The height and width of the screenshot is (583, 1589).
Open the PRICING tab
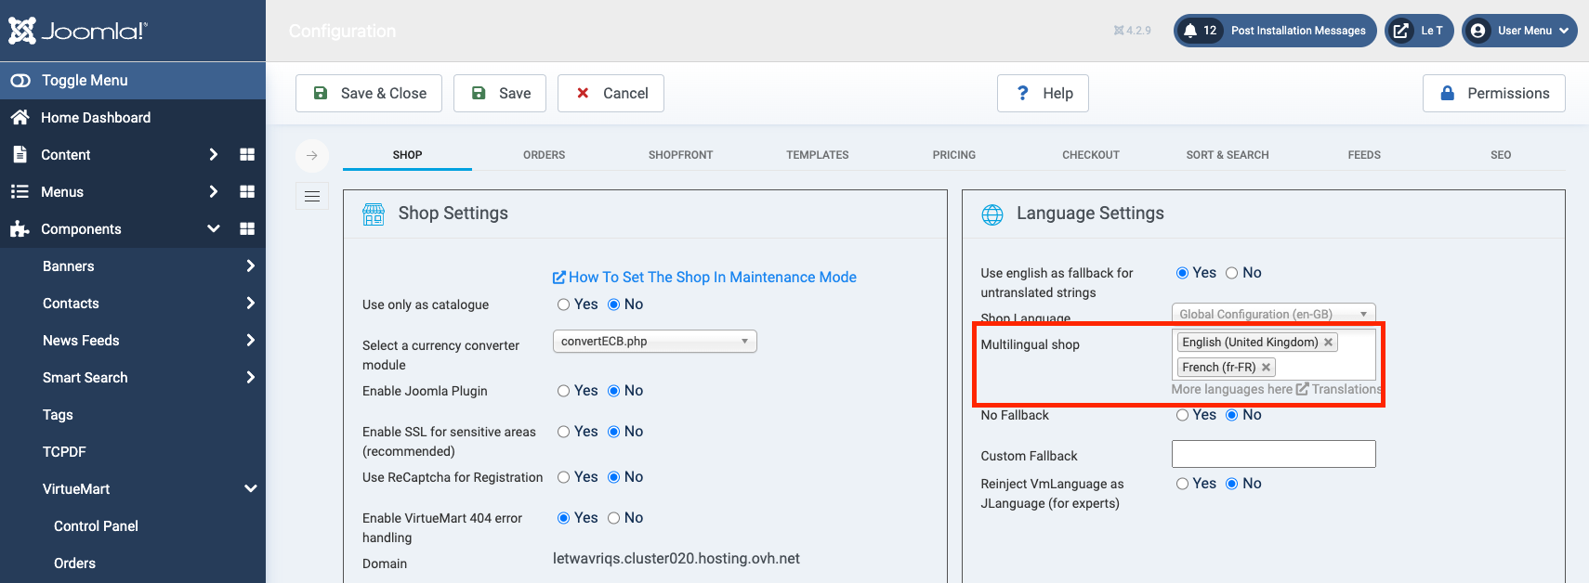pos(953,155)
